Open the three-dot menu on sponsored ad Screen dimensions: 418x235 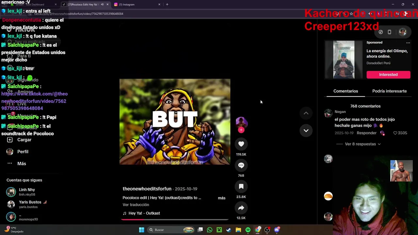click(408, 43)
